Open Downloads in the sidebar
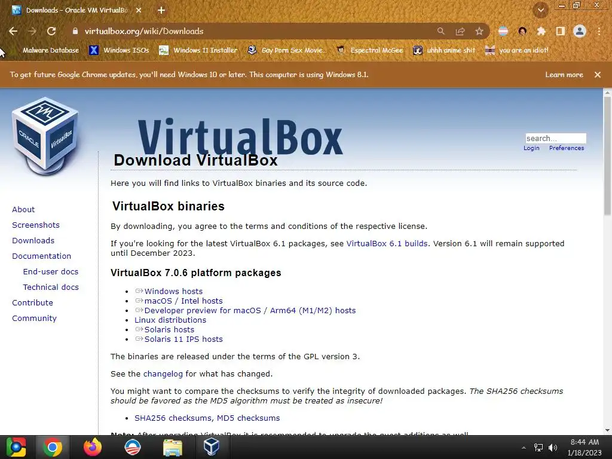The width and height of the screenshot is (612, 459). 33,240
